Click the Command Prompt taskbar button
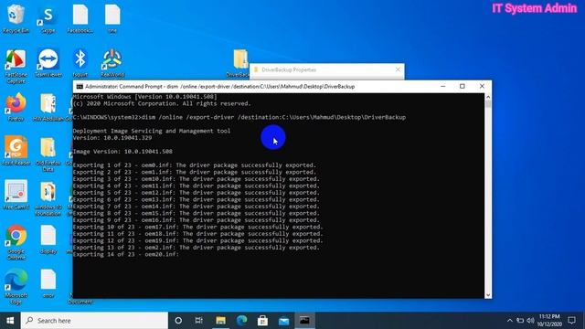585x329 pixels. [x=304, y=321]
